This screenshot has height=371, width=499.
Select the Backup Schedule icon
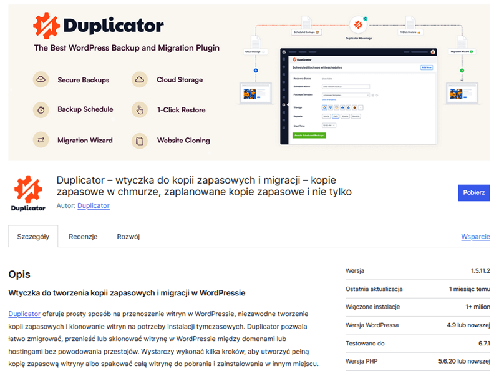pyautogui.click(x=41, y=110)
